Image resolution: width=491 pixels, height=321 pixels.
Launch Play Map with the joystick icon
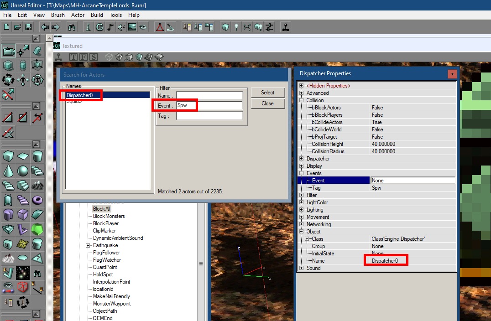coord(285,27)
